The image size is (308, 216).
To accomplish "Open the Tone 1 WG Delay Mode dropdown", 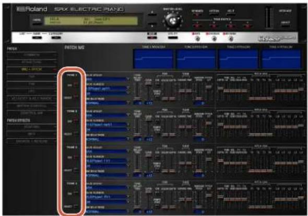I will pyautogui.click(x=108, y=103).
